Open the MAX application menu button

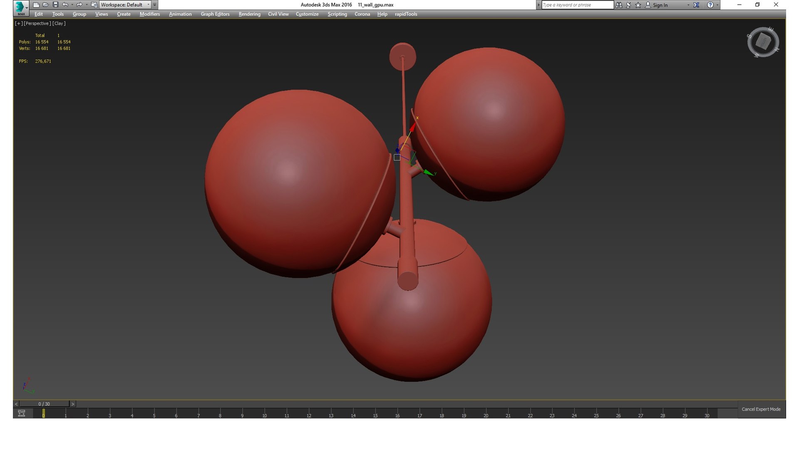point(21,8)
